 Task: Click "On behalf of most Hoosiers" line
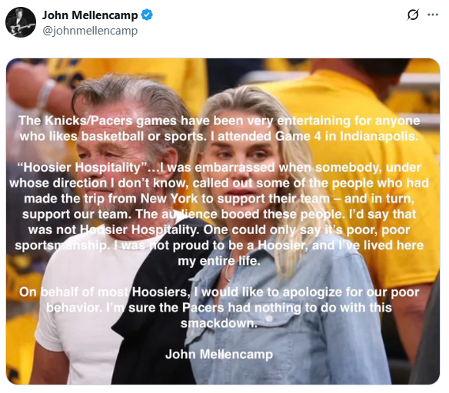103,292
